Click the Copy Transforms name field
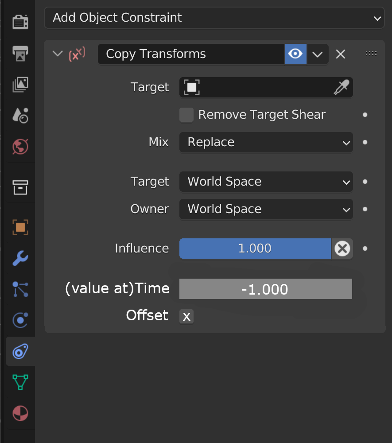The image size is (392, 443). [x=191, y=54]
